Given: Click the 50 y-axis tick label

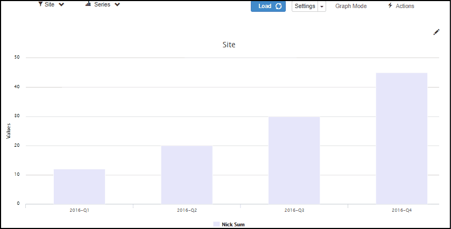Looking at the screenshot, I should click(x=17, y=57).
